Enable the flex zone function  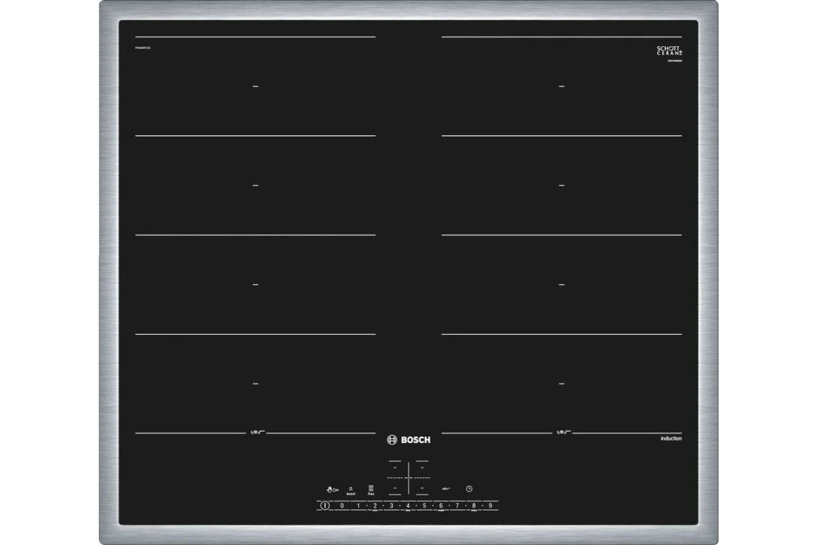[x=371, y=490]
